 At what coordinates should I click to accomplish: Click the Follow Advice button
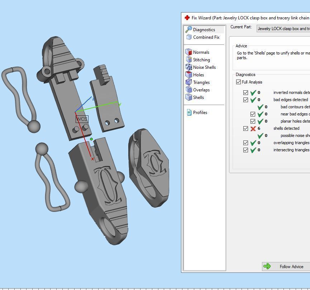tap(286, 266)
